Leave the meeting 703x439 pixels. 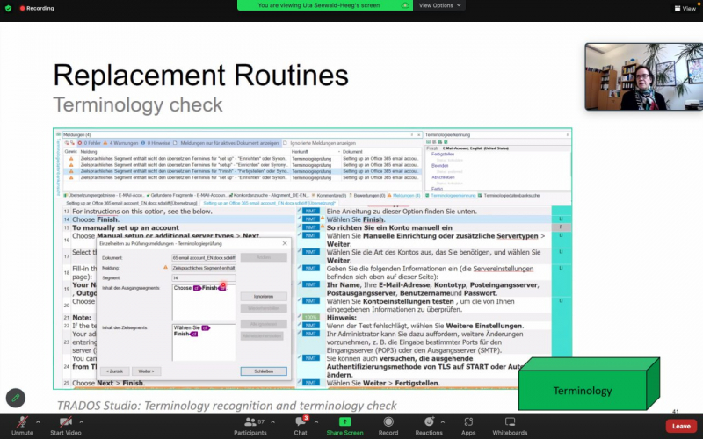pos(680,426)
